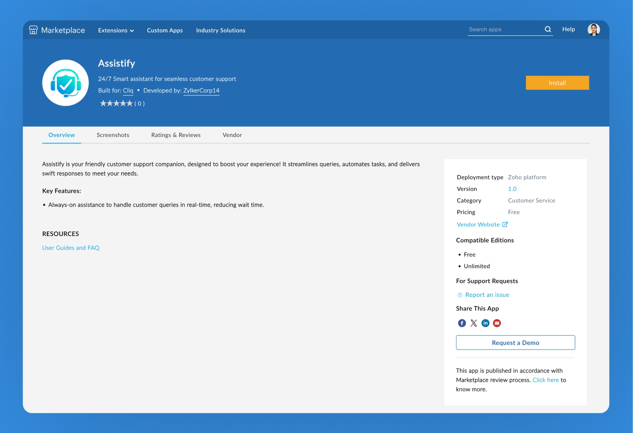Click the version 1.0 link
Viewport: 633px width, 433px height.
512,189
